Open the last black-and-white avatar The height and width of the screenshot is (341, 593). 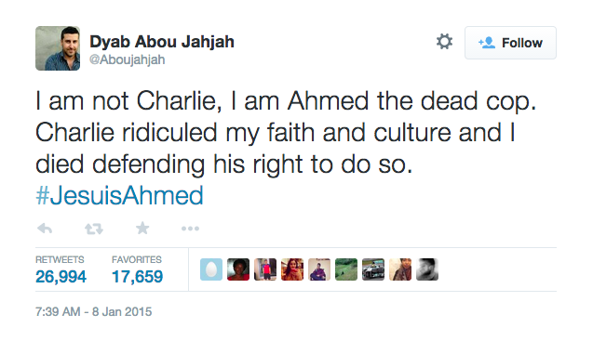[x=427, y=269]
